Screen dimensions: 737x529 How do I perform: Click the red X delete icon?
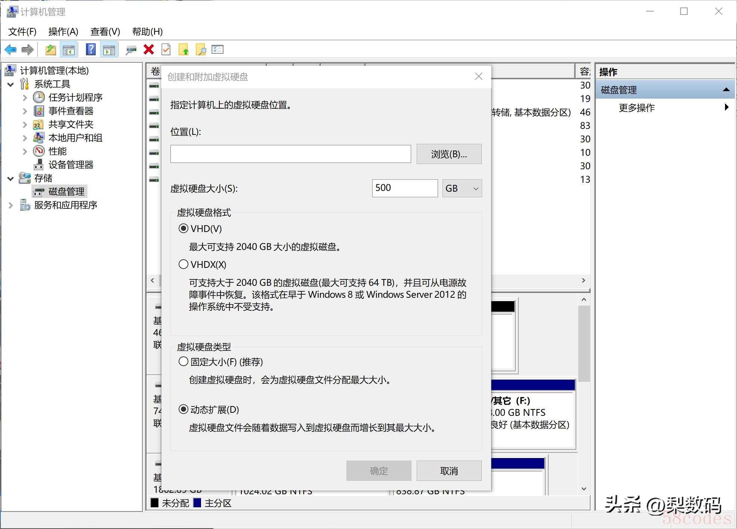point(149,50)
